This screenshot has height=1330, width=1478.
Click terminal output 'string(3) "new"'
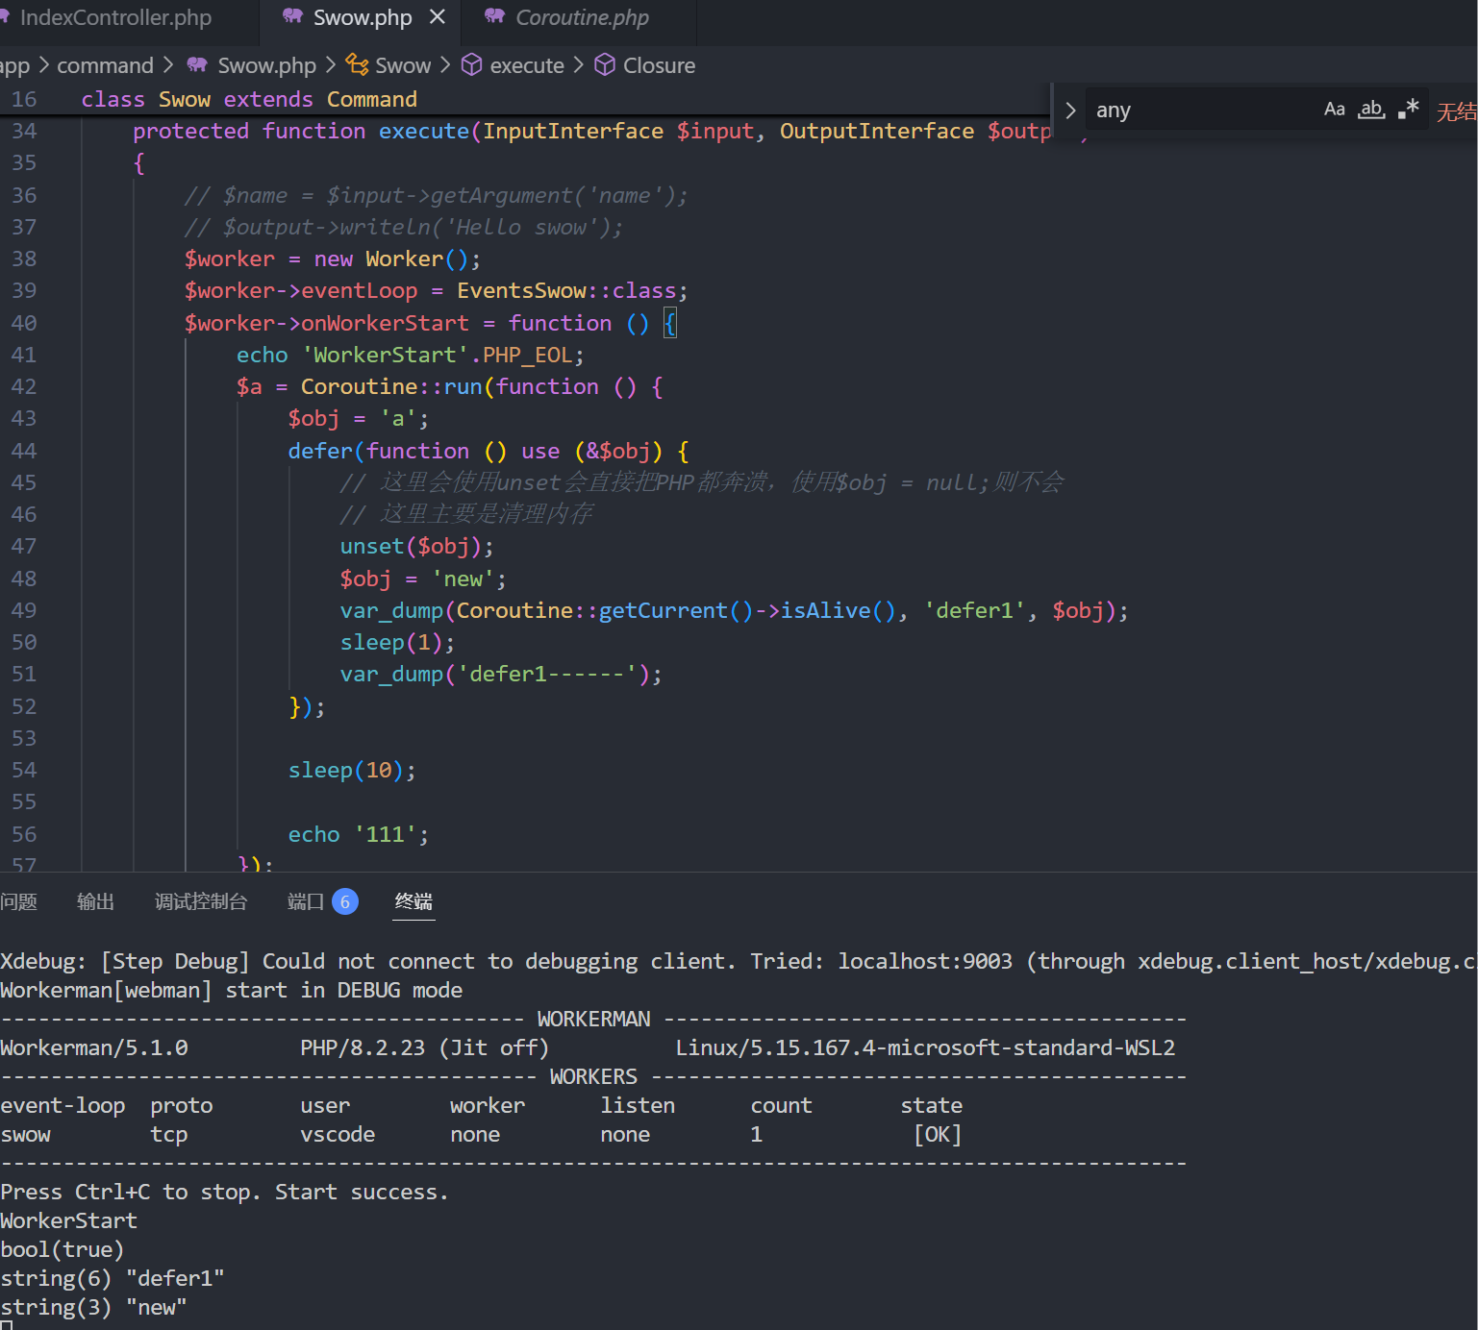coord(93,1308)
